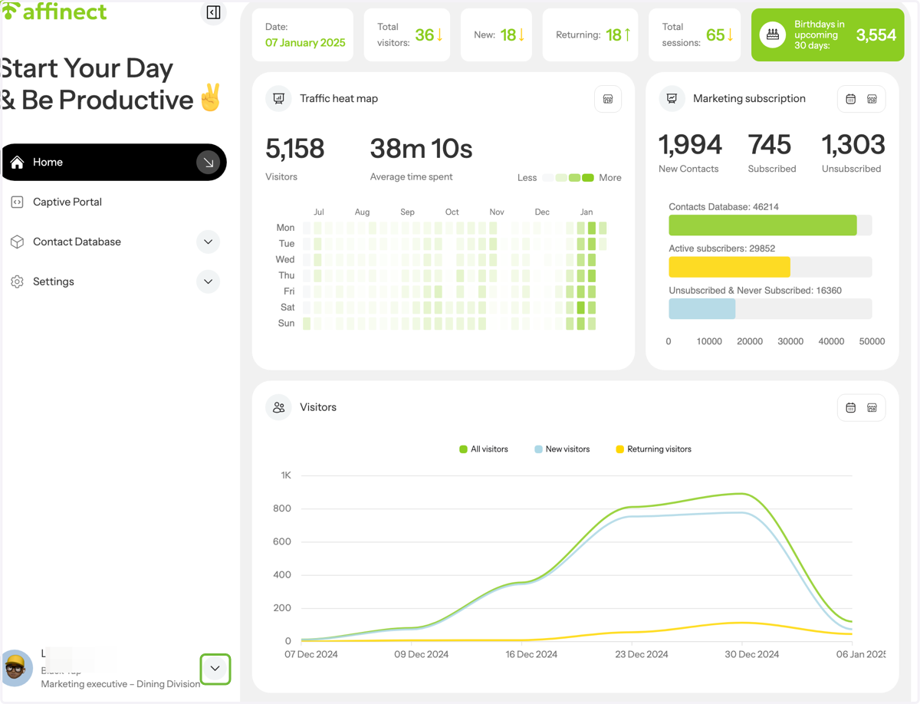
Task: Click the Marketing subscription title
Action: (749, 99)
